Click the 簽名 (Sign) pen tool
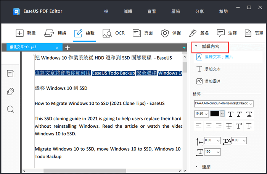The height and width of the screenshot is (174, 267). click(x=199, y=33)
